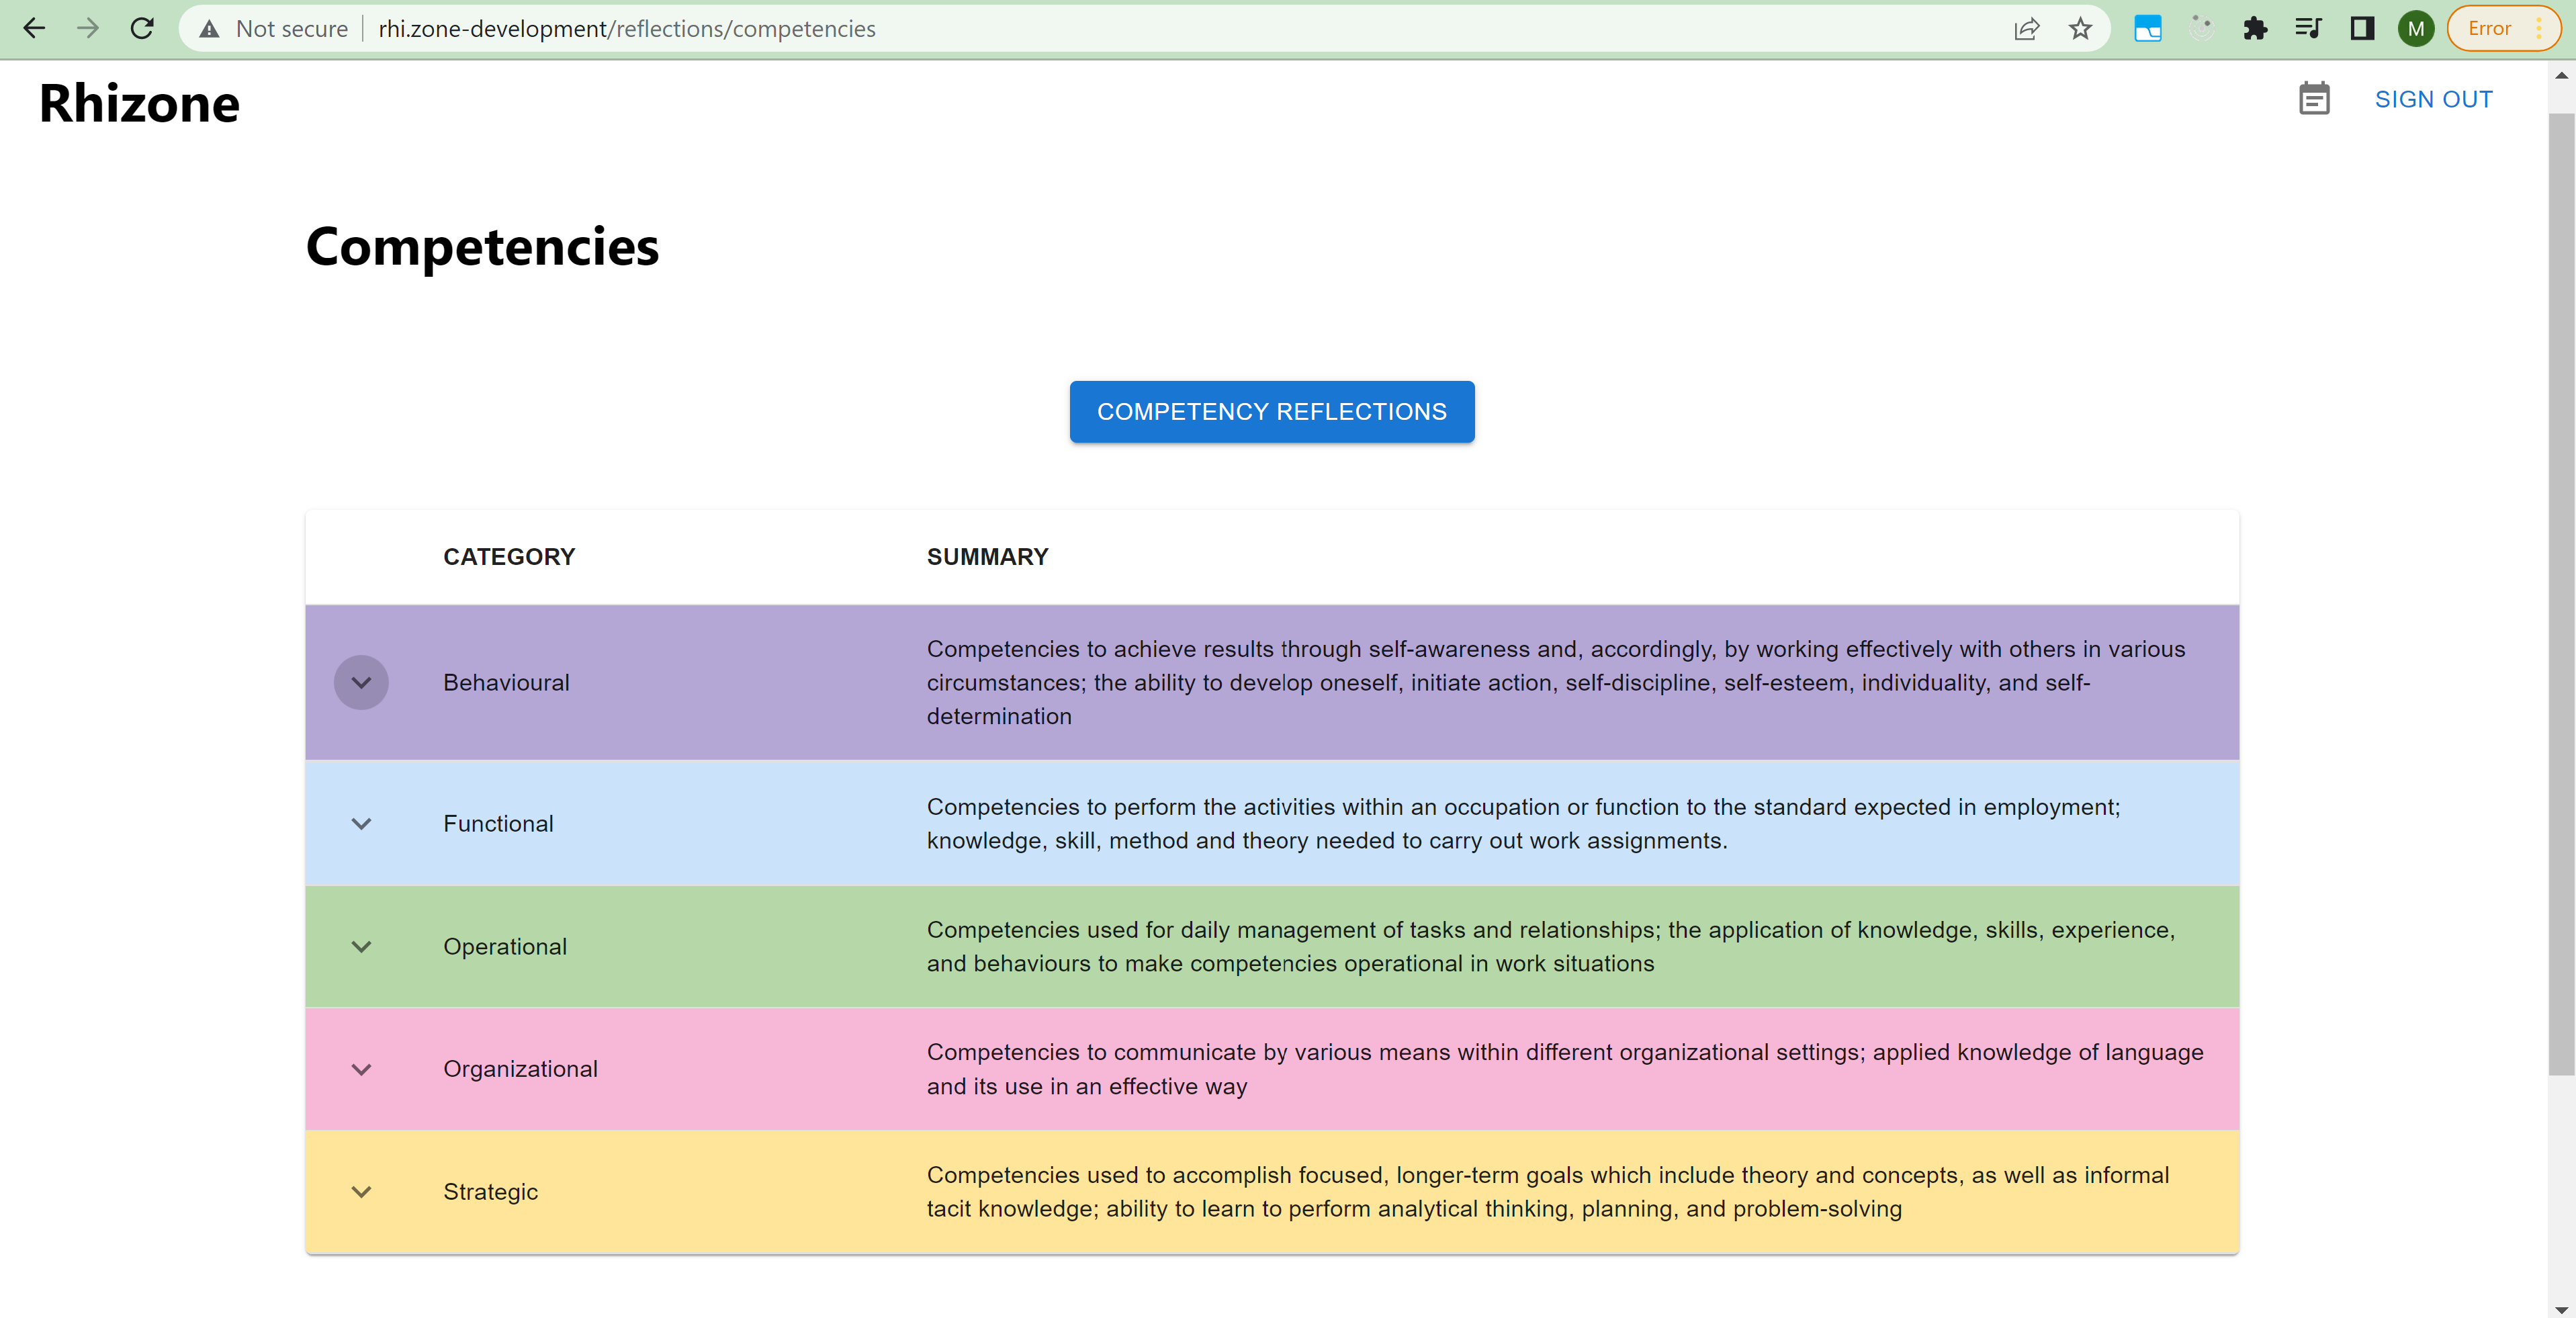Expand the Operational category row

coord(361,947)
